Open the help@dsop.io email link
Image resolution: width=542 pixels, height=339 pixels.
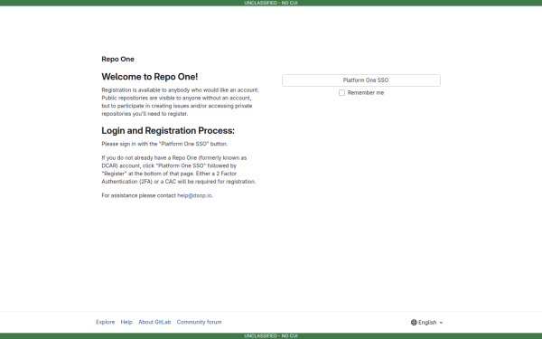(x=195, y=195)
